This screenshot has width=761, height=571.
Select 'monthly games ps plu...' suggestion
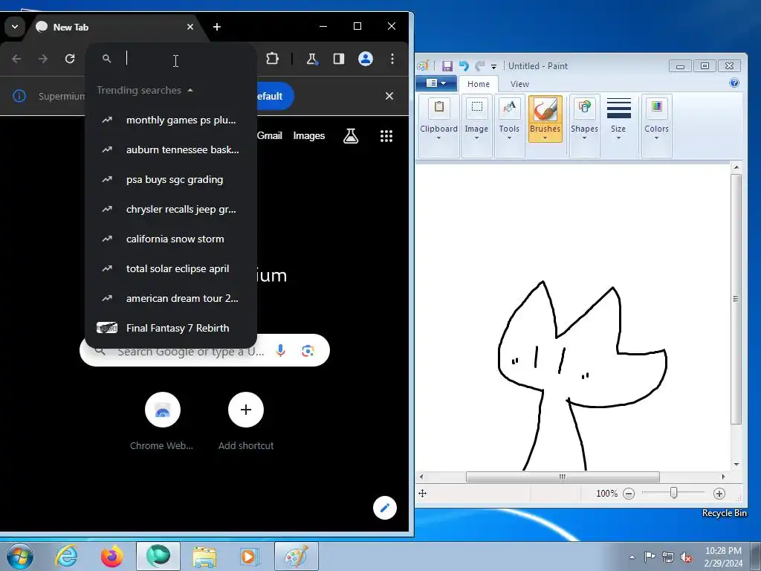(171, 120)
